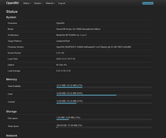
Task: Click the Disk space progress bar
Action: point(104,119)
